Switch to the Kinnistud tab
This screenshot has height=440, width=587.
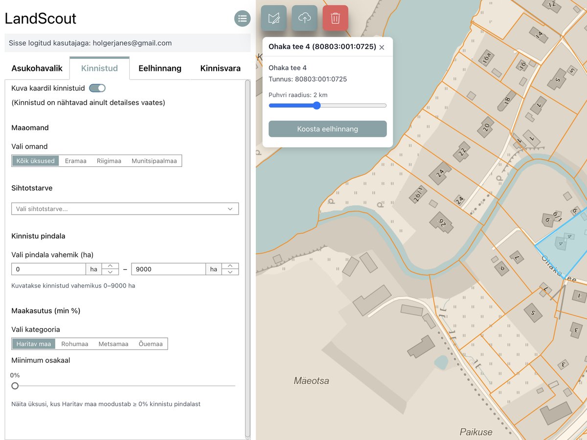(x=99, y=68)
